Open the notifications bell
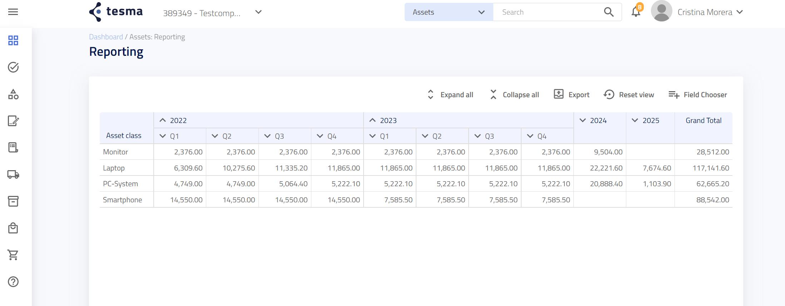The image size is (785, 306). point(636,12)
